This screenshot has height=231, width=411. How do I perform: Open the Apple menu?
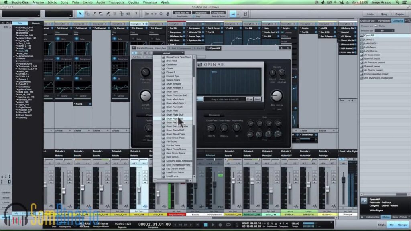point(6,2)
